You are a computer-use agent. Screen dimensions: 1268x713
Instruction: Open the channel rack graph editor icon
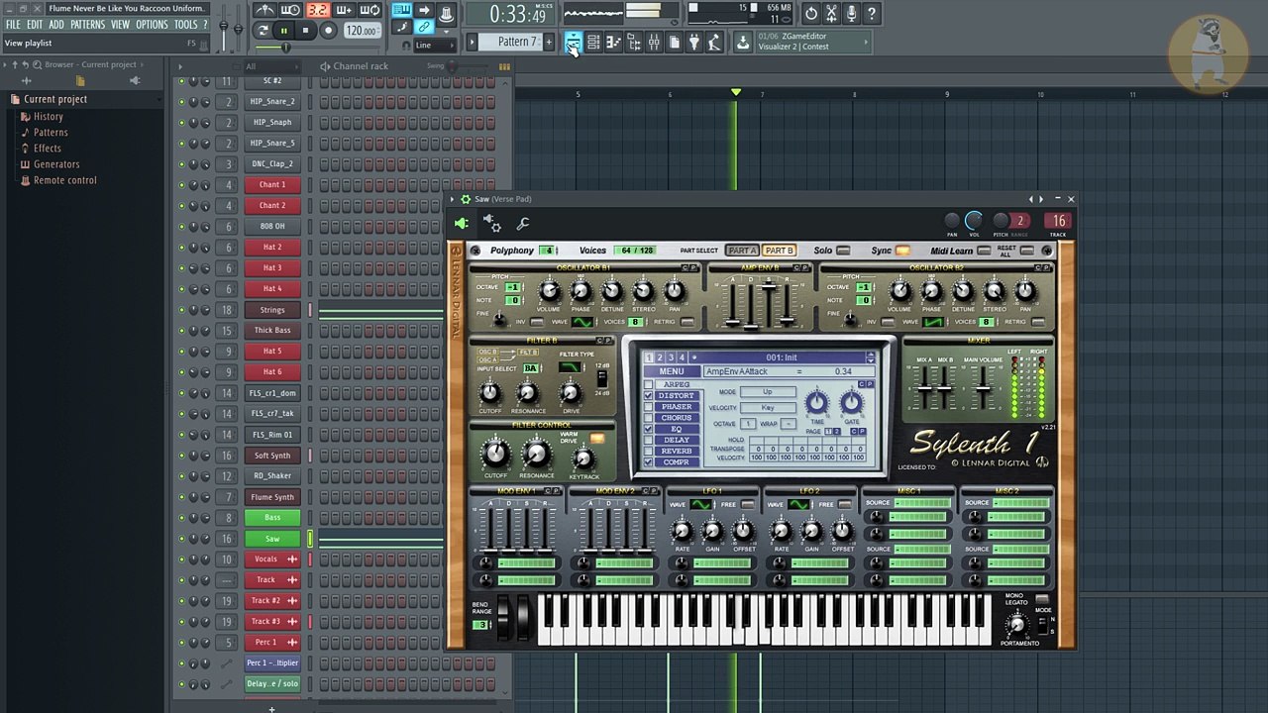504,66
